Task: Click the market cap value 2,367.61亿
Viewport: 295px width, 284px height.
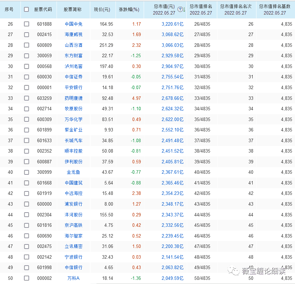Action: (x=172, y=172)
